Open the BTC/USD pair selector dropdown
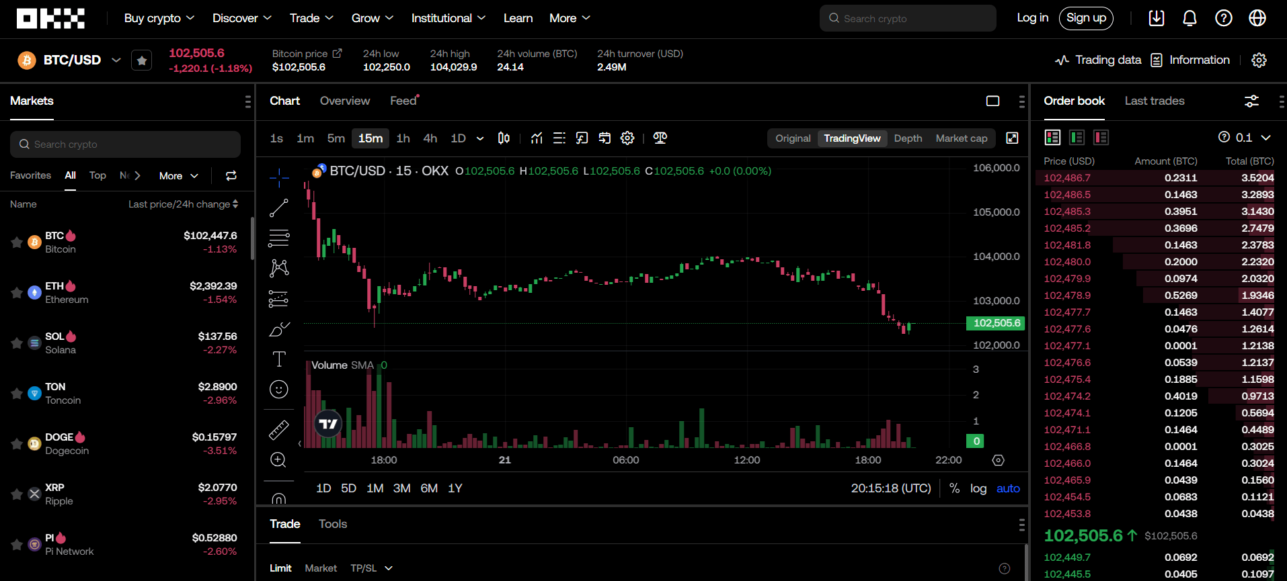The height and width of the screenshot is (581, 1287). coord(116,60)
